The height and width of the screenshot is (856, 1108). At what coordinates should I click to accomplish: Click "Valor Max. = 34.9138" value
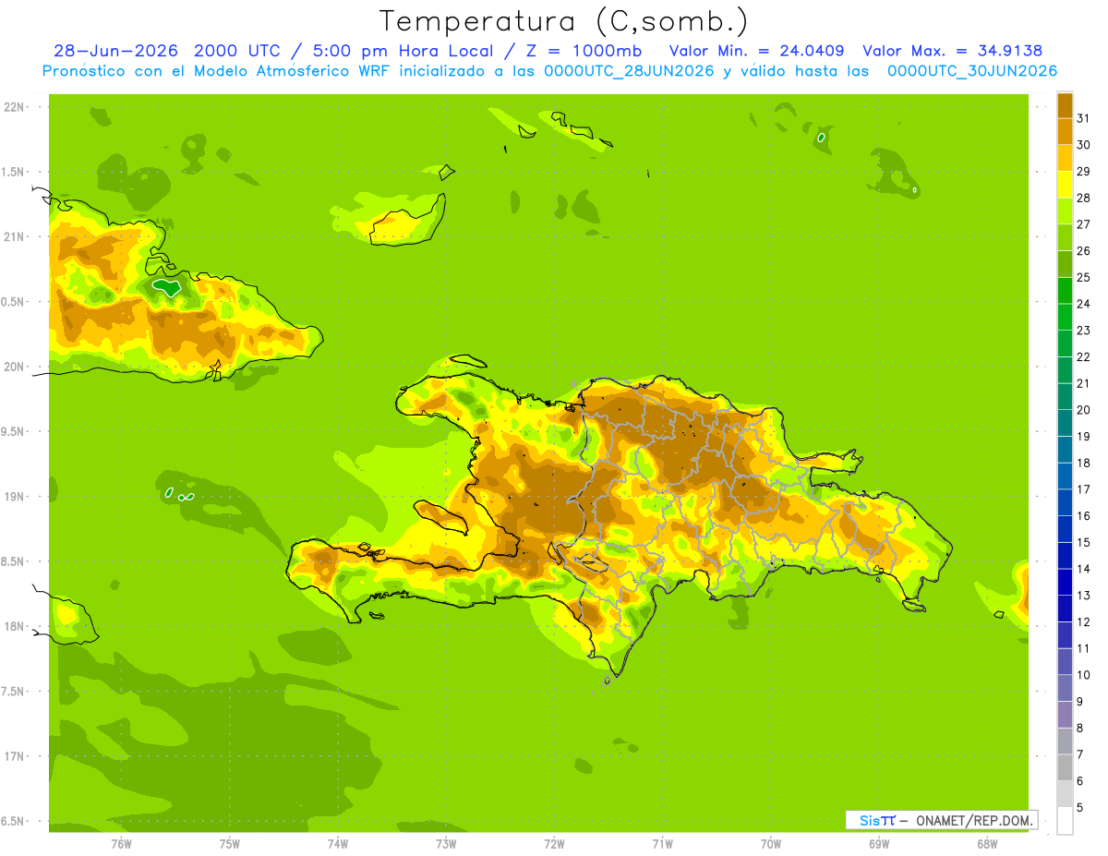[x=952, y=51]
